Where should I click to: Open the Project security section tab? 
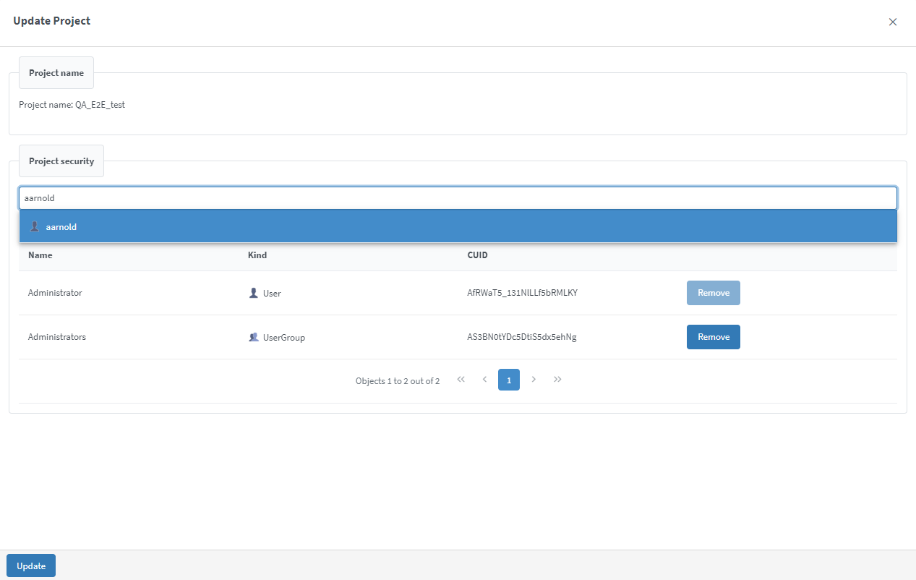[x=61, y=161]
